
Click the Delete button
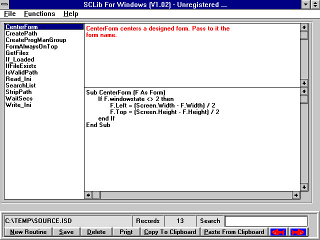(x=96, y=232)
